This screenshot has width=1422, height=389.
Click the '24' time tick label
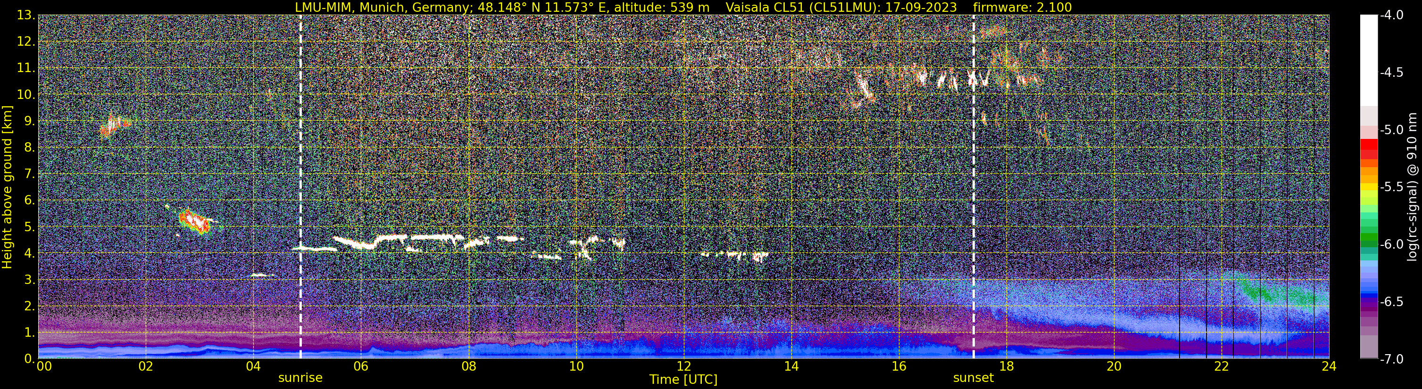click(x=1329, y=367)
